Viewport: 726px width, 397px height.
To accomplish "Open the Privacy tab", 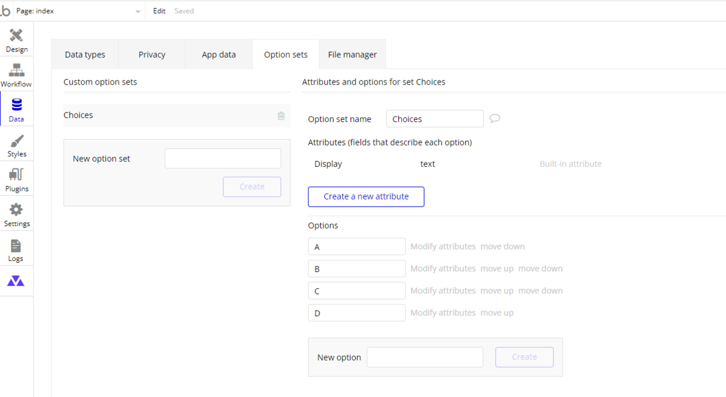I will (152, 54).
